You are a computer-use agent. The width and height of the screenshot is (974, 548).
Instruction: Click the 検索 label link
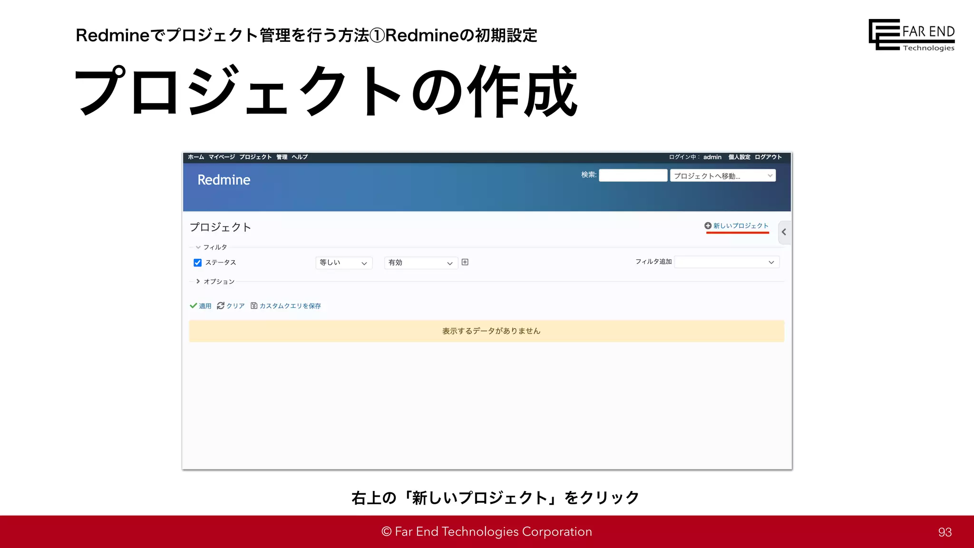(x=589, y=175)
